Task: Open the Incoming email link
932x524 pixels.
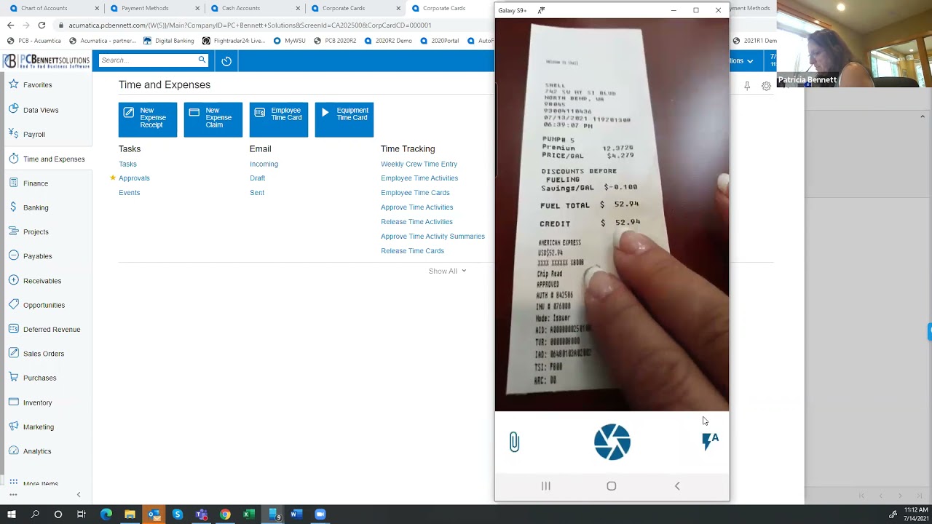Action: (264, 164)
